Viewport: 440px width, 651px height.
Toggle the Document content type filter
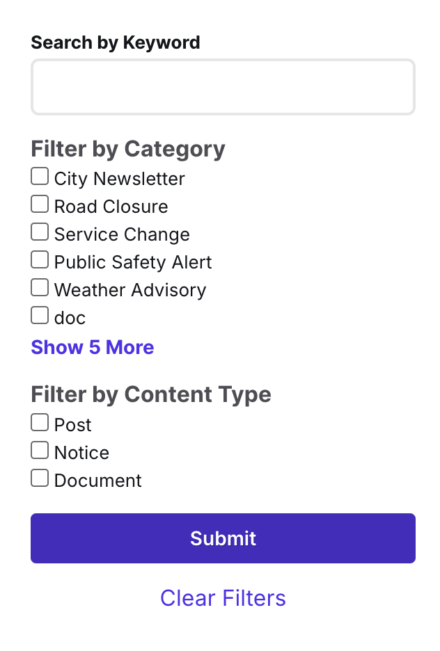click(39, 478)
